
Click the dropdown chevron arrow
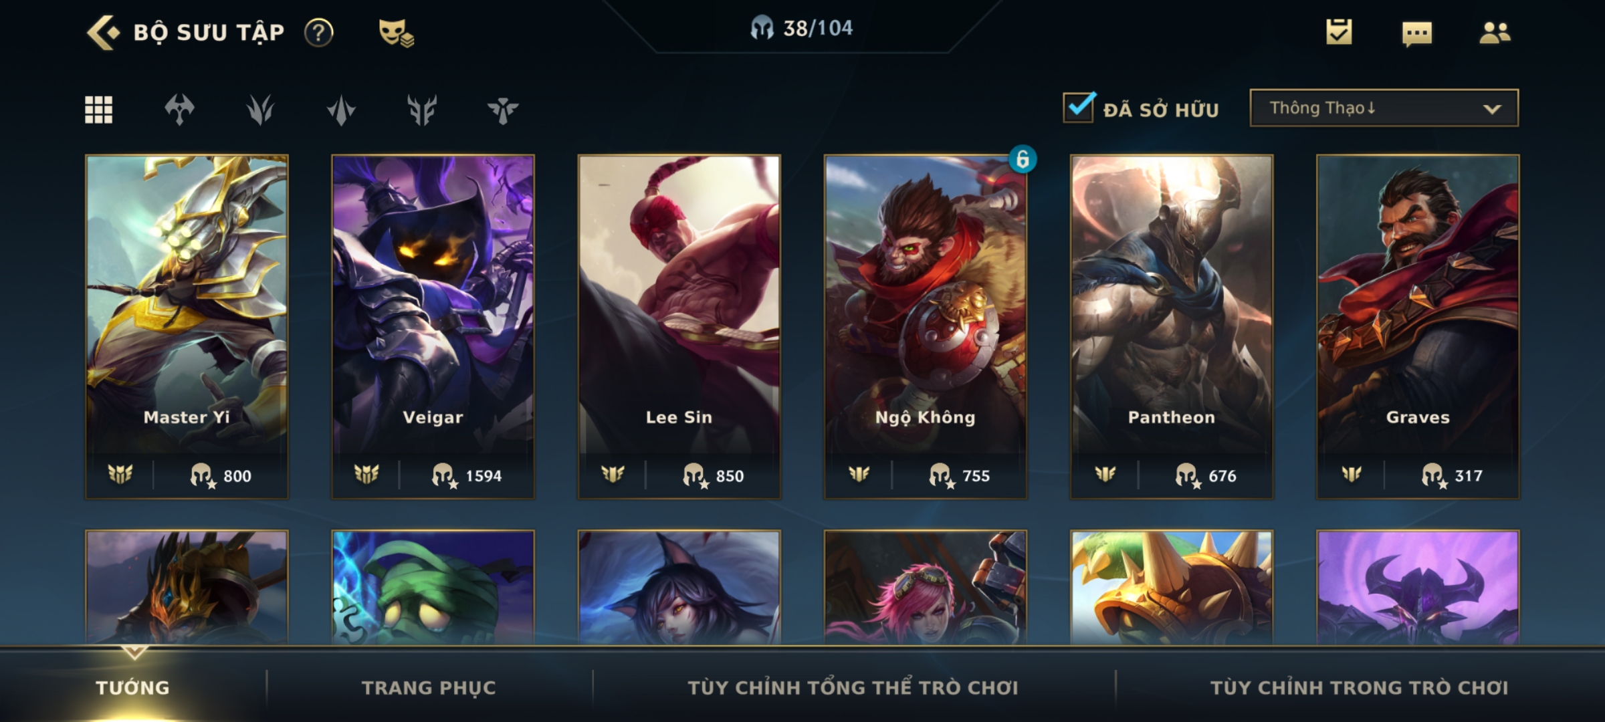click(x=1492, y=109)
